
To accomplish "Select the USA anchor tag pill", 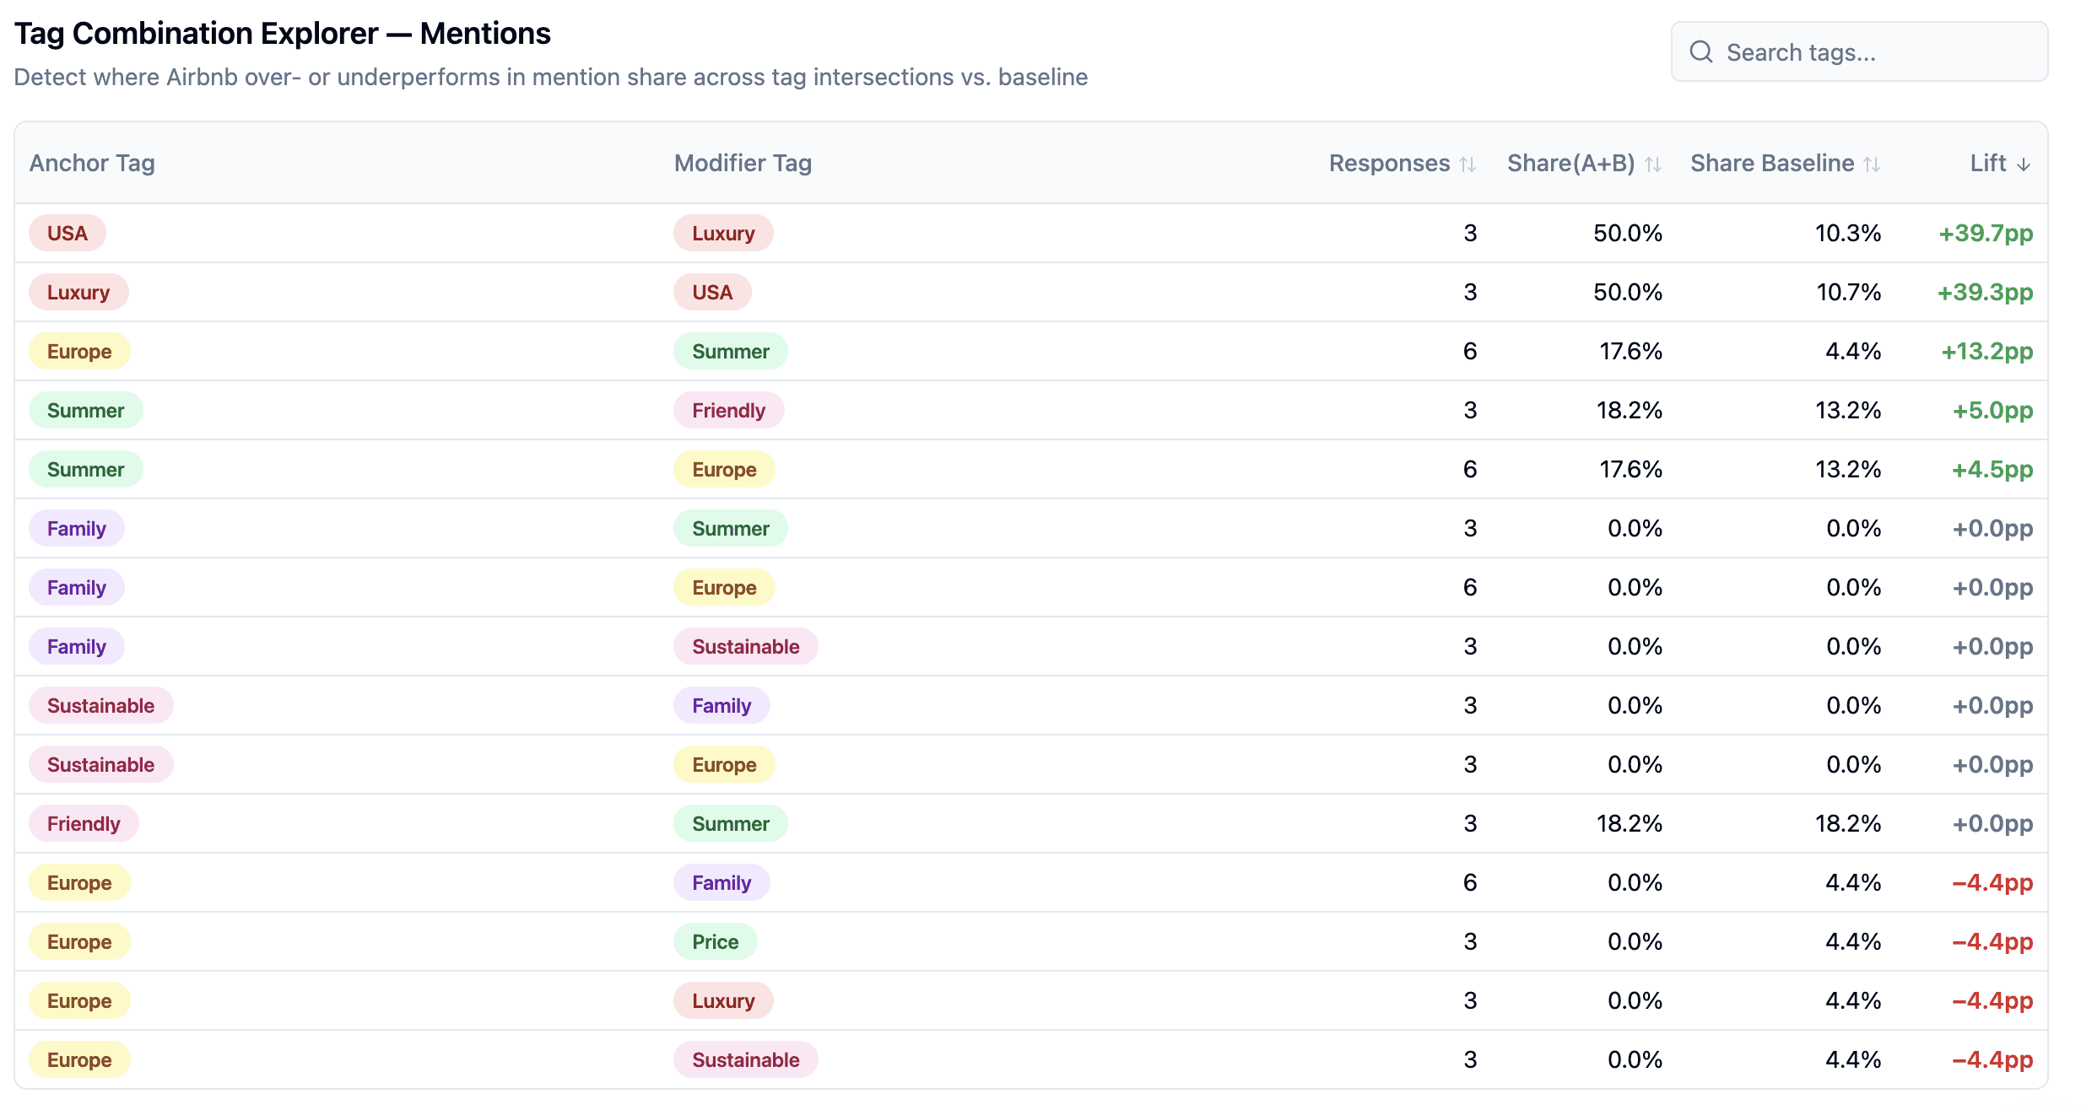I will pyautogui.click(x=67, y=233).
